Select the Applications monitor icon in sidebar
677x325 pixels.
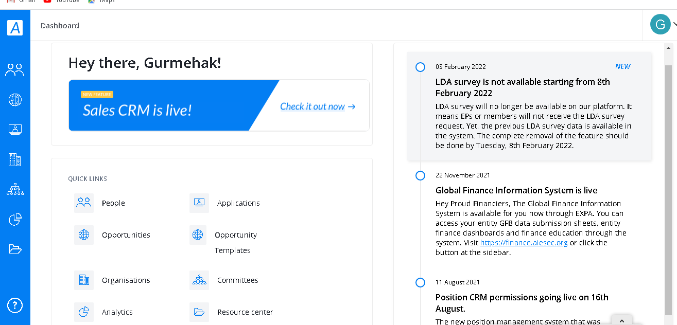pyautogui.click(x=15, y=130)
